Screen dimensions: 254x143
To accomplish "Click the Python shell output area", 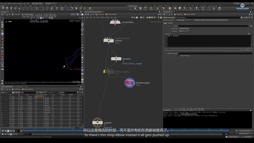I will coord(207,120).
